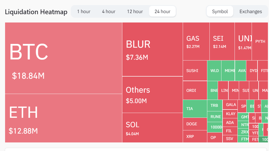The image size is (269, 151).
Task: Open the GAS $2.27M tile
Action: pyautogui.click(x=196, y=41)
